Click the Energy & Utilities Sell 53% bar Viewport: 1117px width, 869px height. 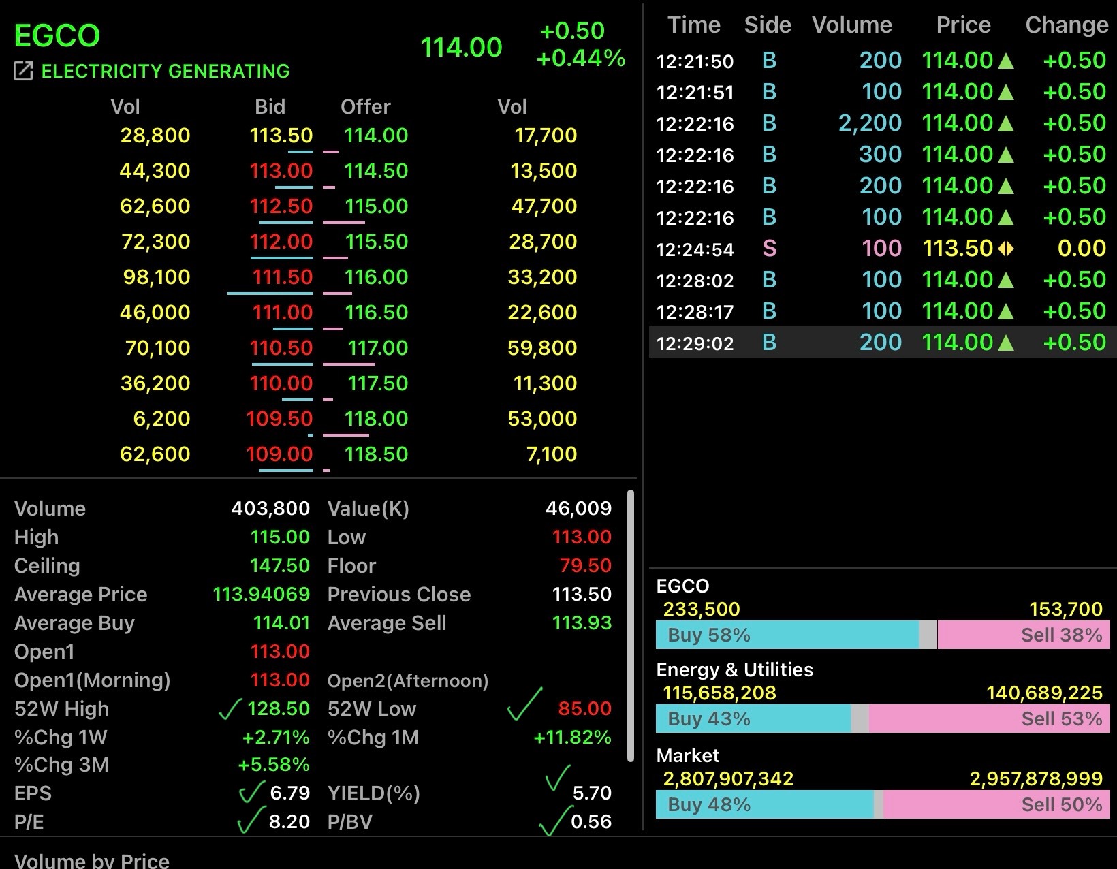coord(990,718)
